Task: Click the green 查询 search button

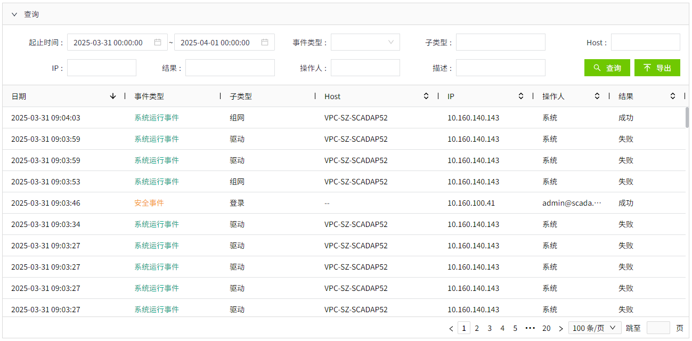Action: tap(607, 68)
